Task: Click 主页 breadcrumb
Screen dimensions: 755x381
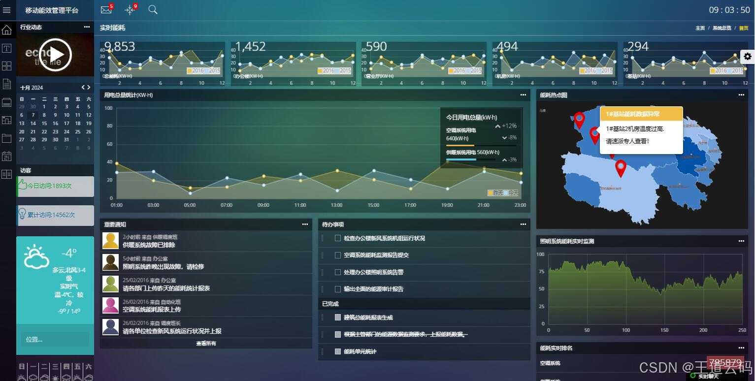Action: point(700,28)
